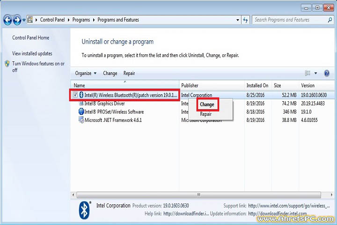The width and height of the screenshot is (337, 225).
Task: Click the Refresh button beside address bar
Action: coord(245,20)
